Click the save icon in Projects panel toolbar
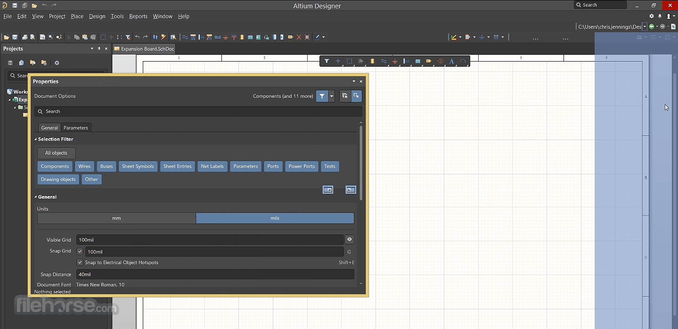678x329 pixels. tap(10, 63)
